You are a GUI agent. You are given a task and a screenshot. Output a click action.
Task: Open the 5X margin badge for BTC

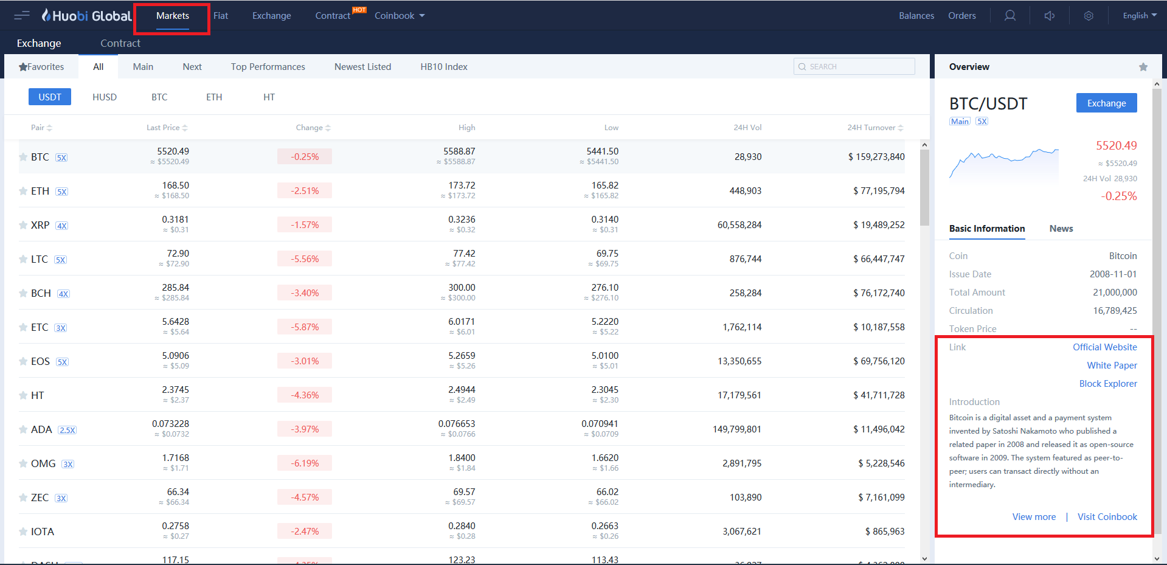(61, 158)
